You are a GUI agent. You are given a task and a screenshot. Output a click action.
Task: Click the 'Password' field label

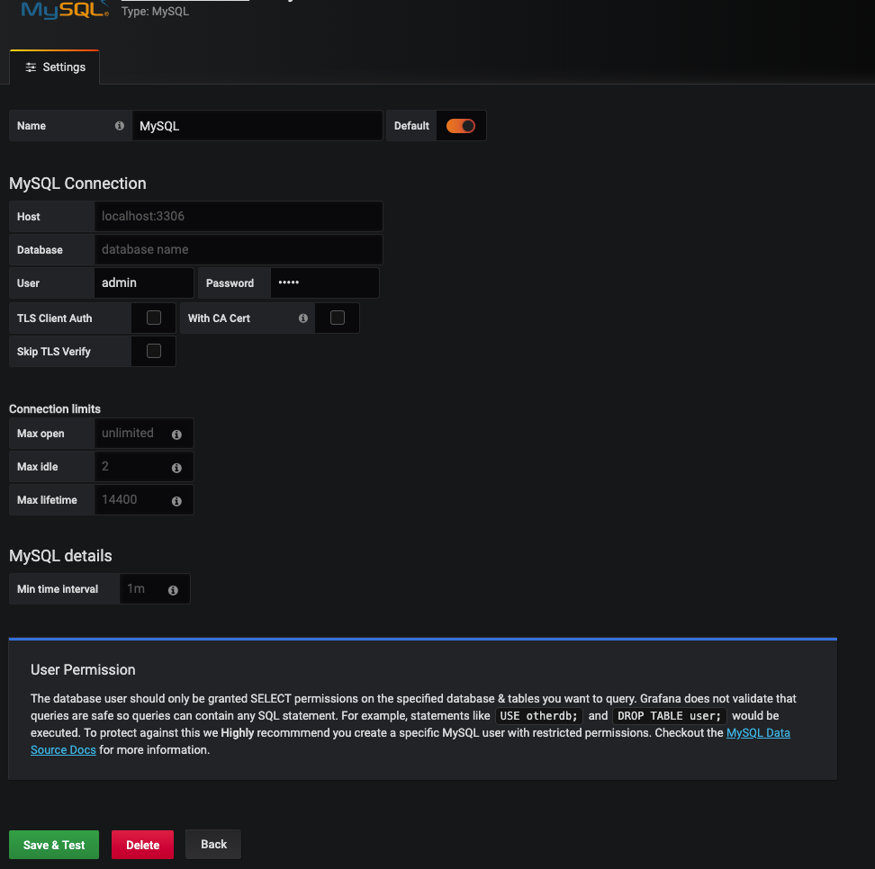(x=230, y=283)
